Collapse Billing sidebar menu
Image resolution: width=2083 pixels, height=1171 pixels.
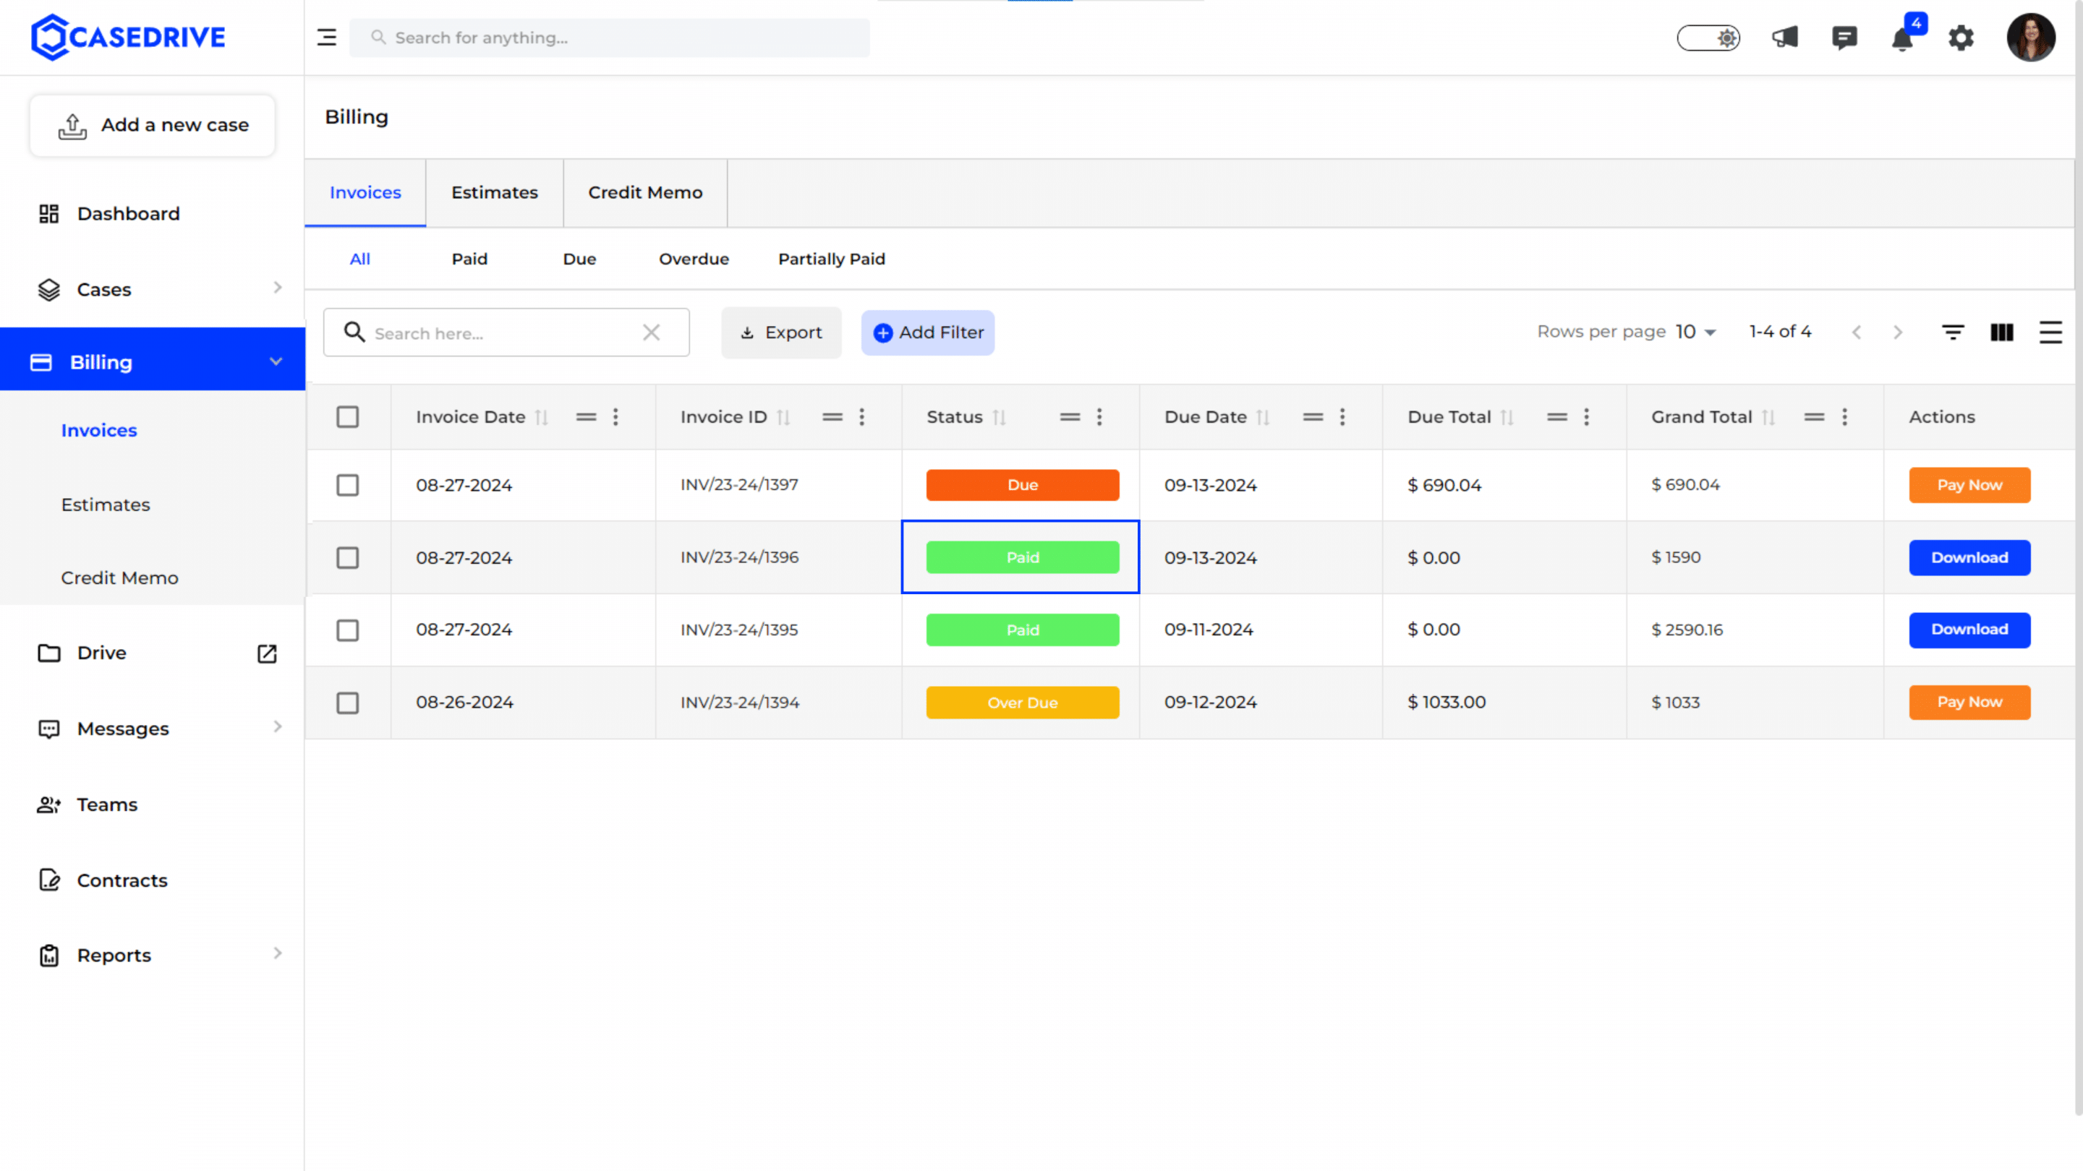(276, 361)
